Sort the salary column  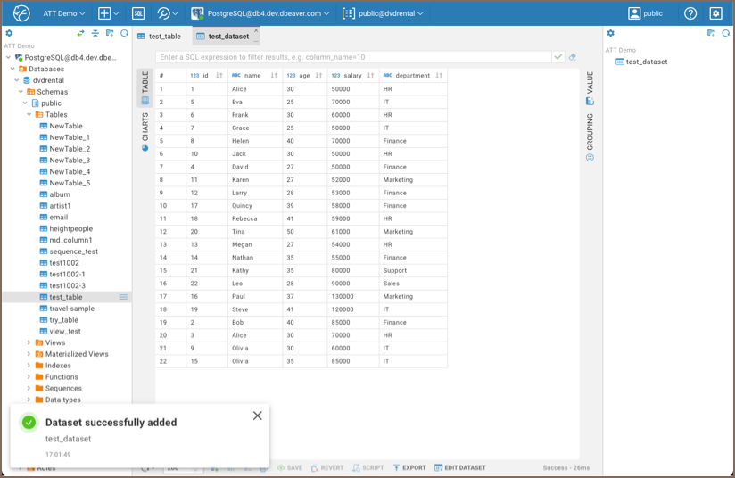(370, 76)
